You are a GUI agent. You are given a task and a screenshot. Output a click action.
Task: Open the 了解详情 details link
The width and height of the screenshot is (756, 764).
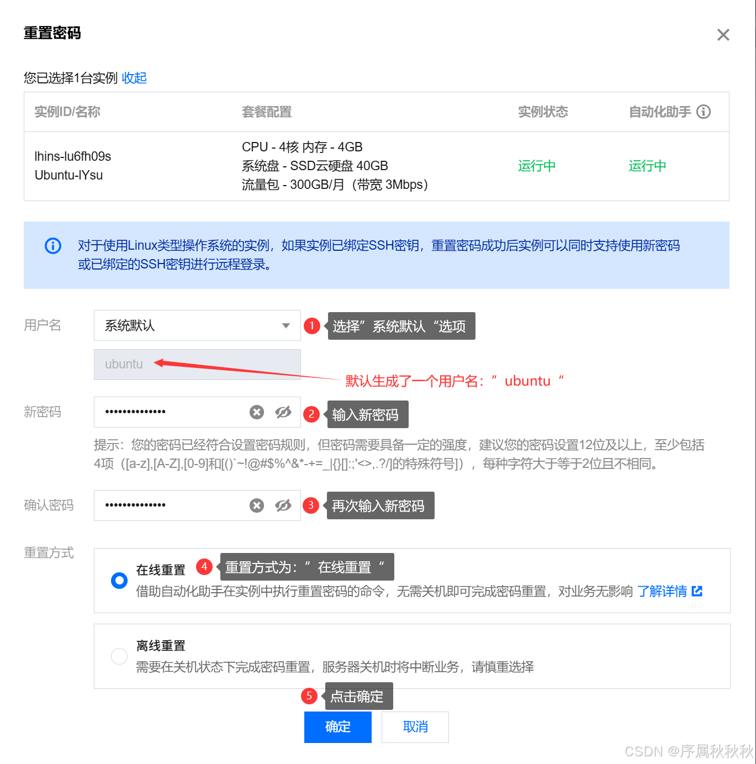[663, 591]
